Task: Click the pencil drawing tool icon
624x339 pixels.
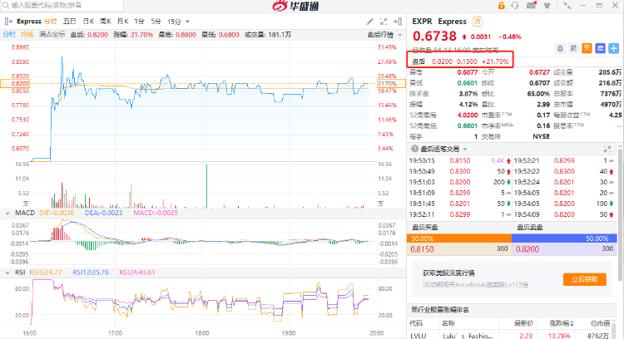Action: coord(370,22)
